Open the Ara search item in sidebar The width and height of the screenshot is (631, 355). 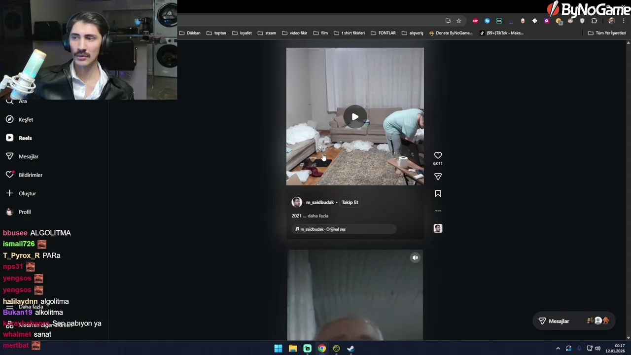pyautogui.click(x=16, y=102)
